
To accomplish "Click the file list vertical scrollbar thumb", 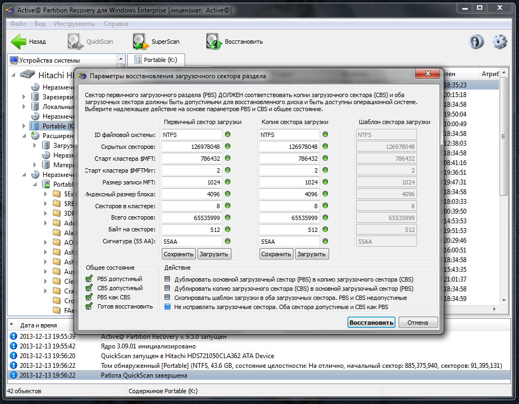I will (x=503, y=136).
